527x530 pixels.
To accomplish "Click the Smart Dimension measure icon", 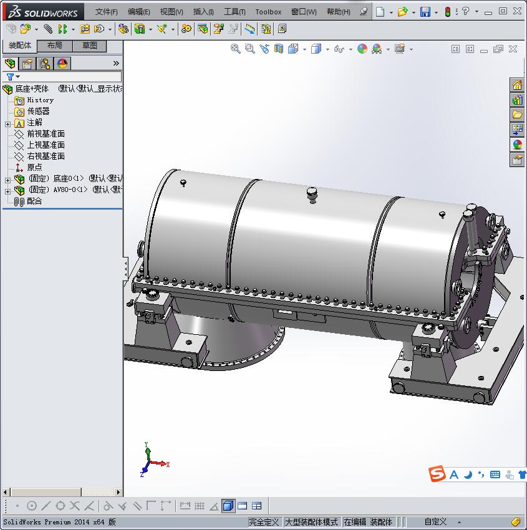I will click(185, 506).
